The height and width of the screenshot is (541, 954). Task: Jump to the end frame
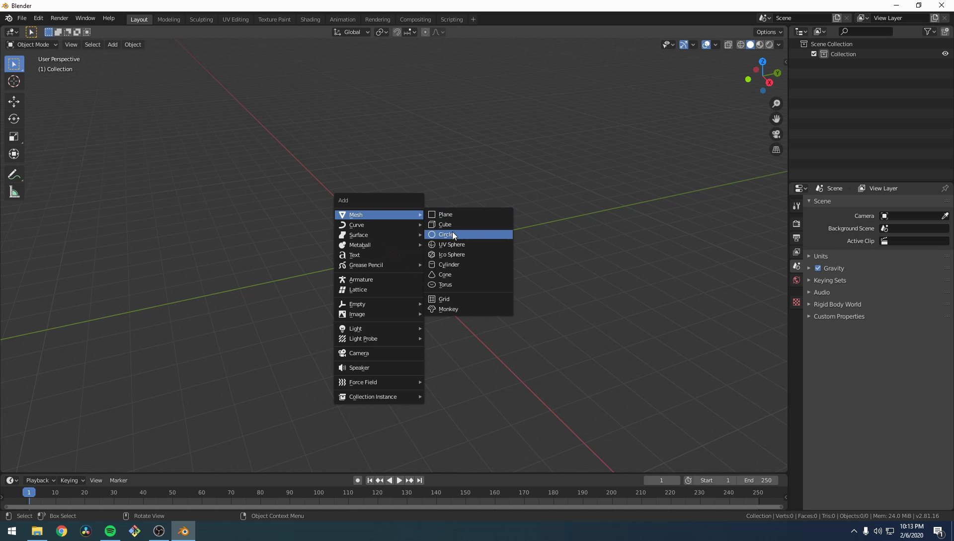420,480
